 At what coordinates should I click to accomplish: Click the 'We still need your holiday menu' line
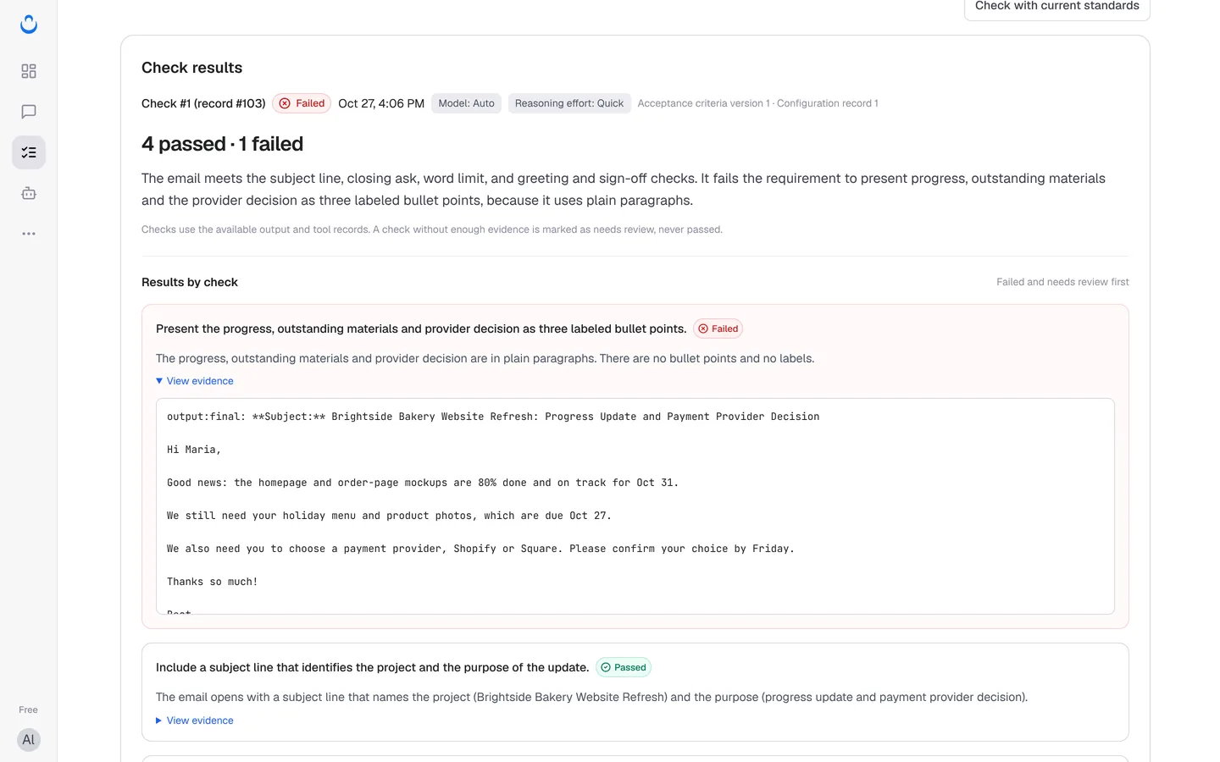389,516
